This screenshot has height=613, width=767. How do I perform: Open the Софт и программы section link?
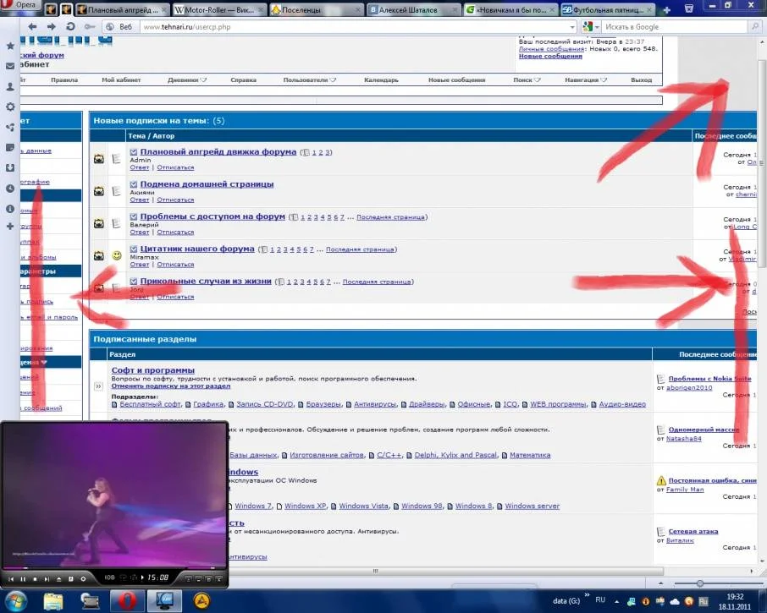point(152,370)
